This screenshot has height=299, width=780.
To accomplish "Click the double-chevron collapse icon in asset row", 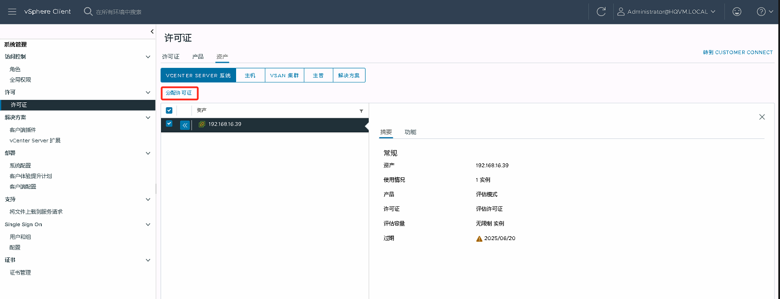I will 185,125.
